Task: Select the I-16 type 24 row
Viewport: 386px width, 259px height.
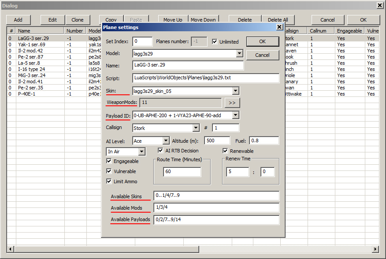Action: click(54, 69)
